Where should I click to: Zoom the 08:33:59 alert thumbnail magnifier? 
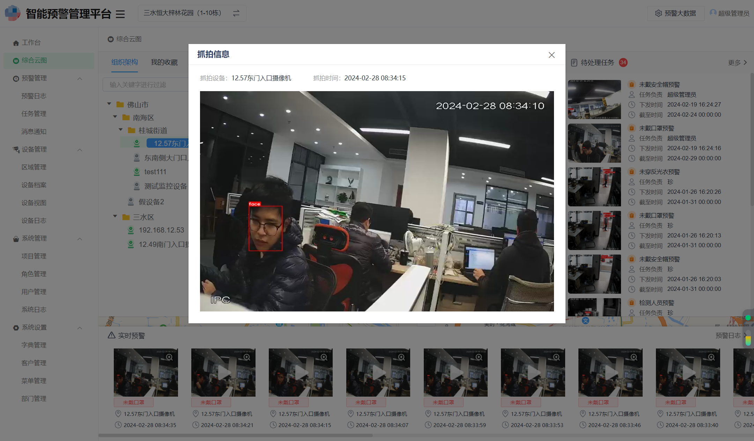[479, 357]
